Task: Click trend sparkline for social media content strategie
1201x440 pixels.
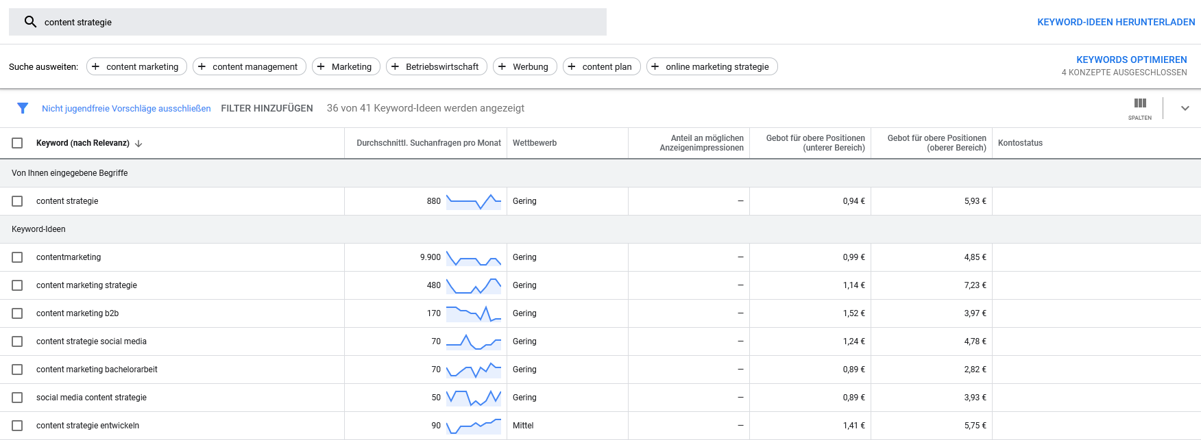Action: (474, 398)
